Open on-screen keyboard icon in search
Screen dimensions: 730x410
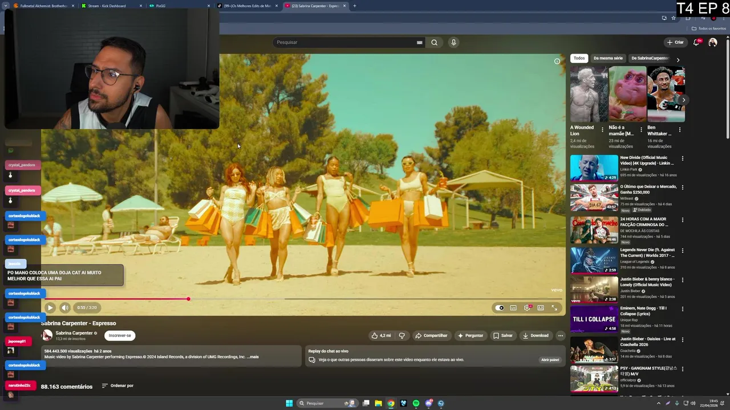pyautogui.click(x=419, y=42)
